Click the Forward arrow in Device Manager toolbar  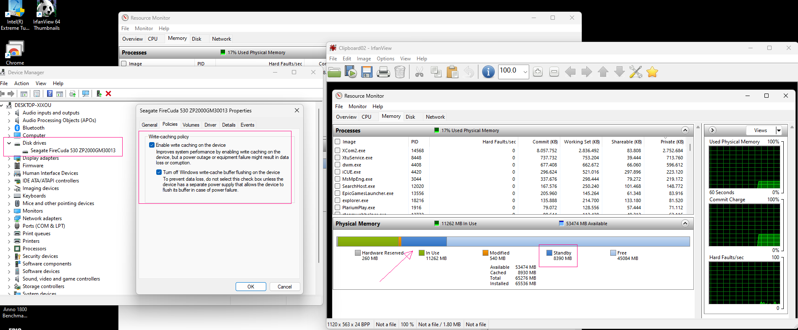pyautogui.click(x=11, y=94)
